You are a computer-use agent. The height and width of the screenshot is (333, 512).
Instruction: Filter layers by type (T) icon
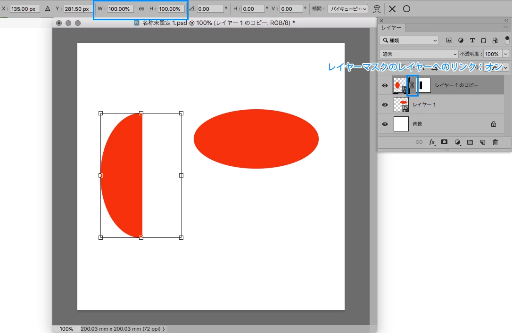[472, 40]
